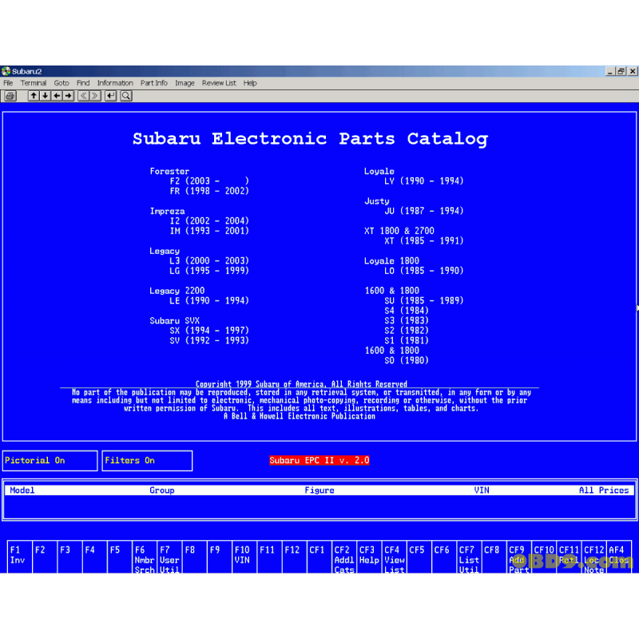Click the CF4 View List function key

tap(394, 557)
